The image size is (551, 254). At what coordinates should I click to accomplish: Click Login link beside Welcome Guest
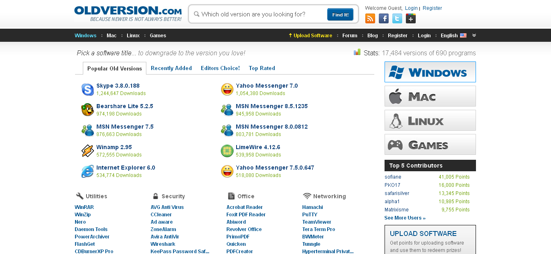(411, 8)
